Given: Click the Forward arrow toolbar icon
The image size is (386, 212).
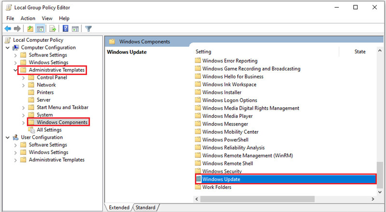Looking at the screenshot, I should pos(17,29).
